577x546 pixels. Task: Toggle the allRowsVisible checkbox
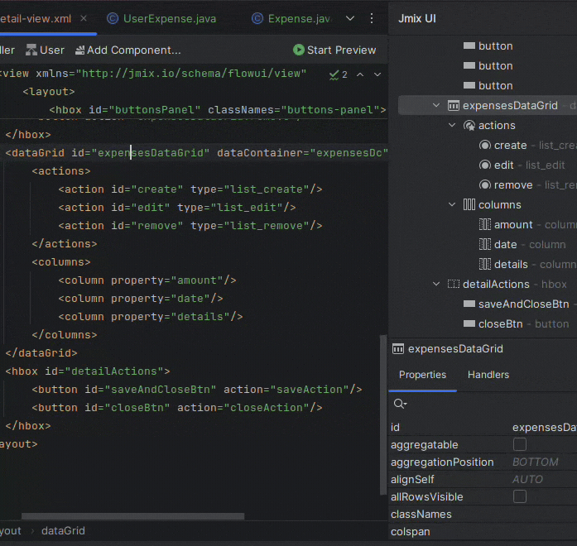520,496
